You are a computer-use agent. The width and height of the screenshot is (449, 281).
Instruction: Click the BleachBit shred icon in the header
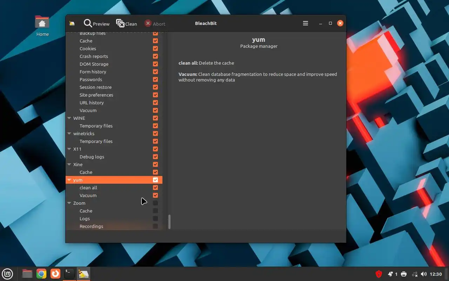click(x=72, y=24)
